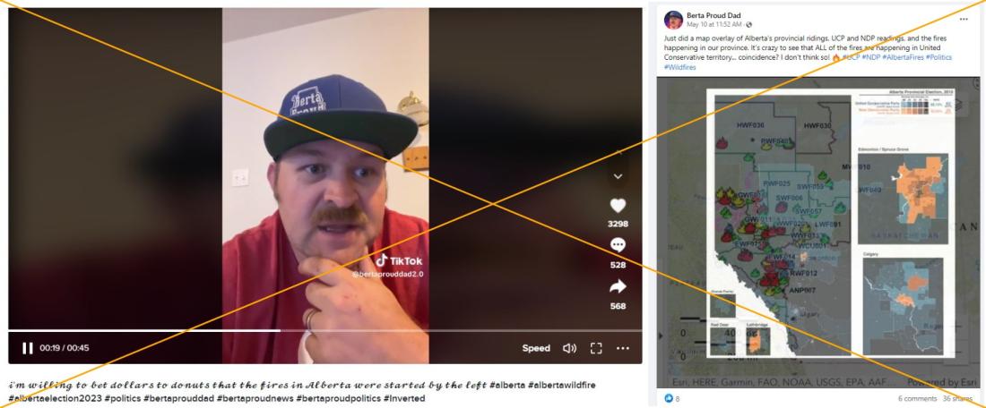Like the video with heart icon
The image size is (986, 408).
618,206
